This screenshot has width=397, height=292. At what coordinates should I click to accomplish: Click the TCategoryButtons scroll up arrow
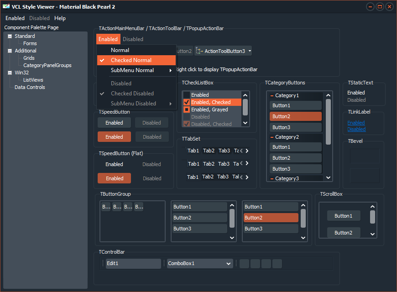tap(328, 95)
